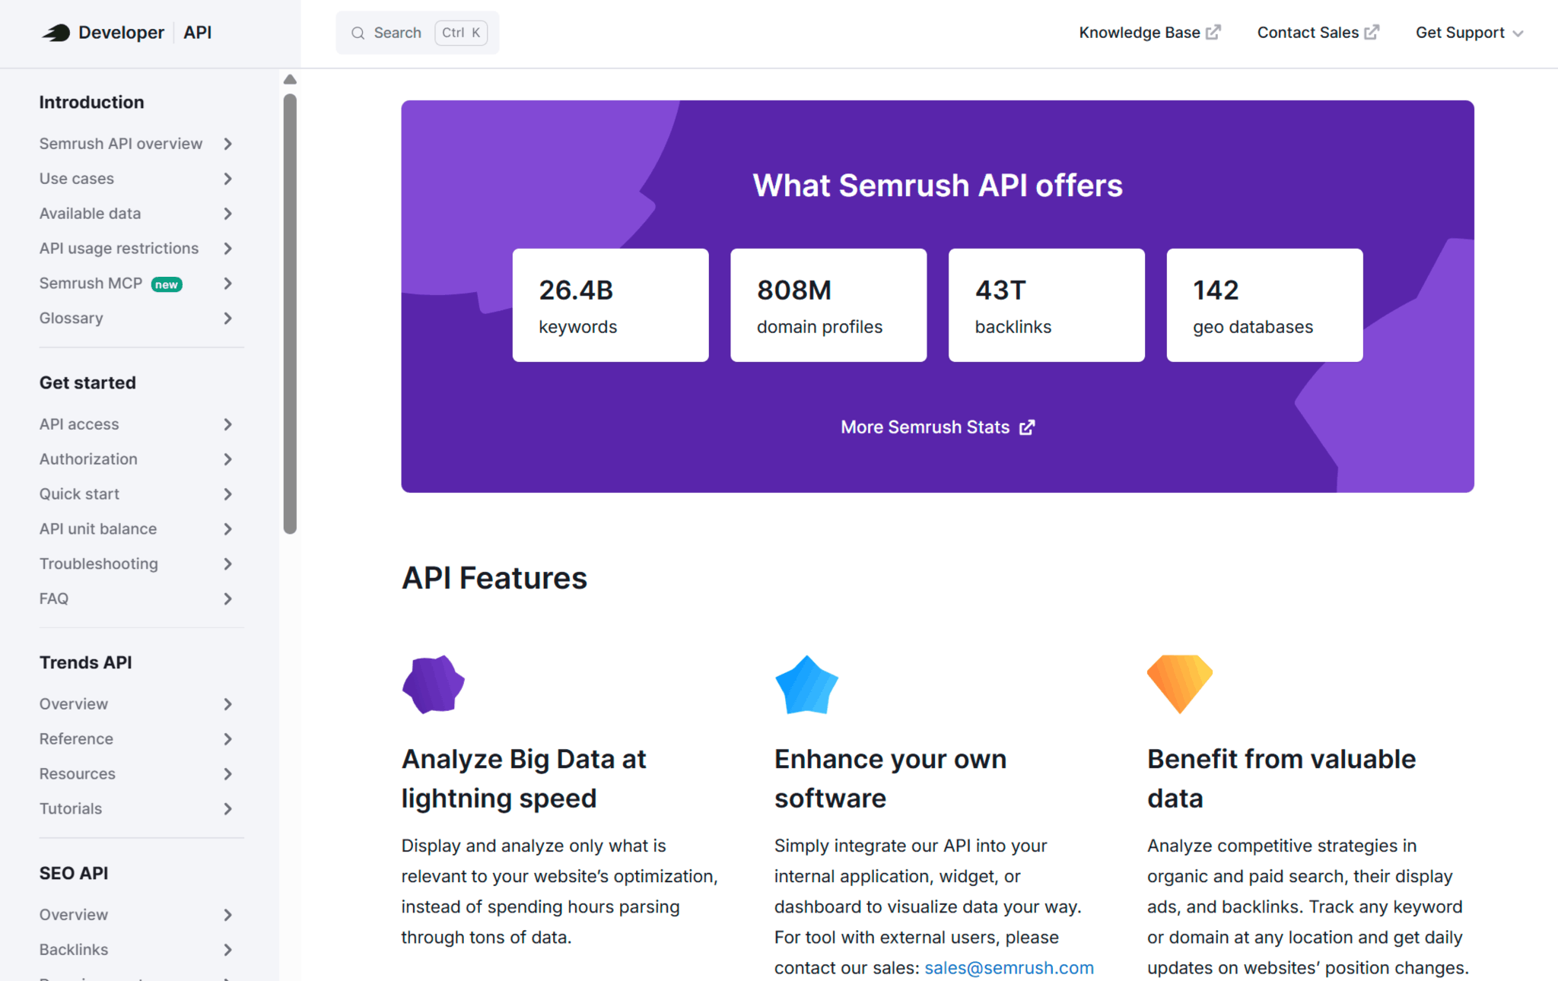The image size is (1558, 981).
Task: Click the blue star software icon
Action: (x=806, y=684)
